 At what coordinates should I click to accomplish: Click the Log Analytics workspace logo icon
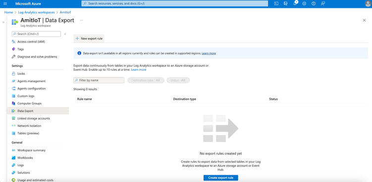point(15,22)
